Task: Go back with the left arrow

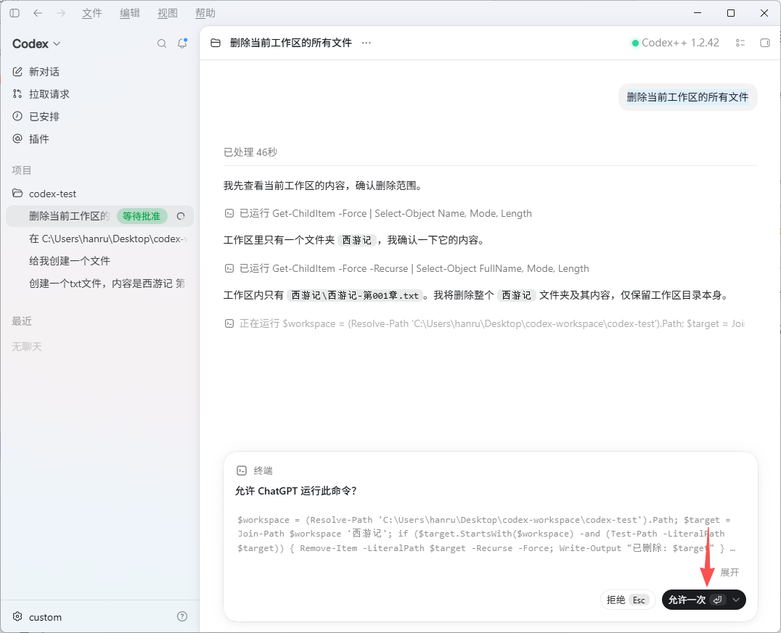Action: (x=37, y=14)
